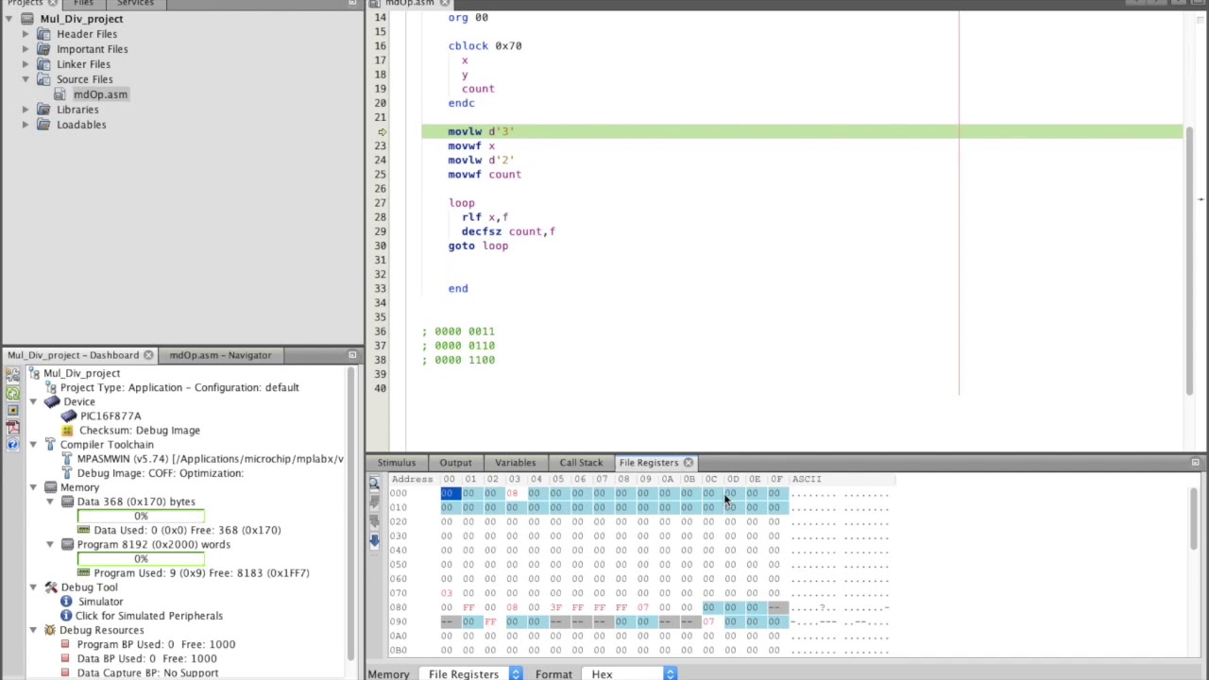This screenshot has height=680, width=1209.
Task: Click the green refresh icon in Dashboard sidebar
Action: pyautogui.click(x=12, y=393)
